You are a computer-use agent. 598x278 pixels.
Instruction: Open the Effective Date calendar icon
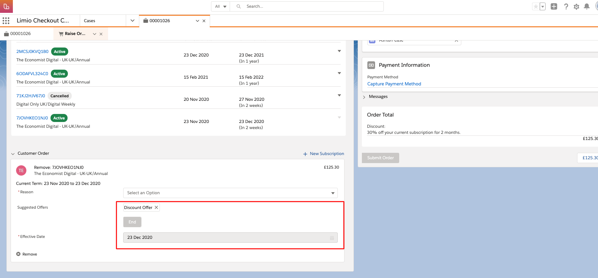click(332, 238)
